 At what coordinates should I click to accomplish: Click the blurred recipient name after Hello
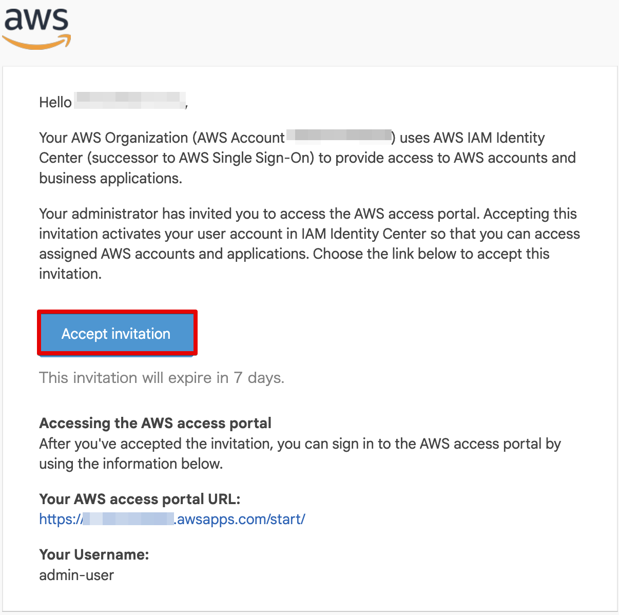pyautogui.click(x=129, y=100)
